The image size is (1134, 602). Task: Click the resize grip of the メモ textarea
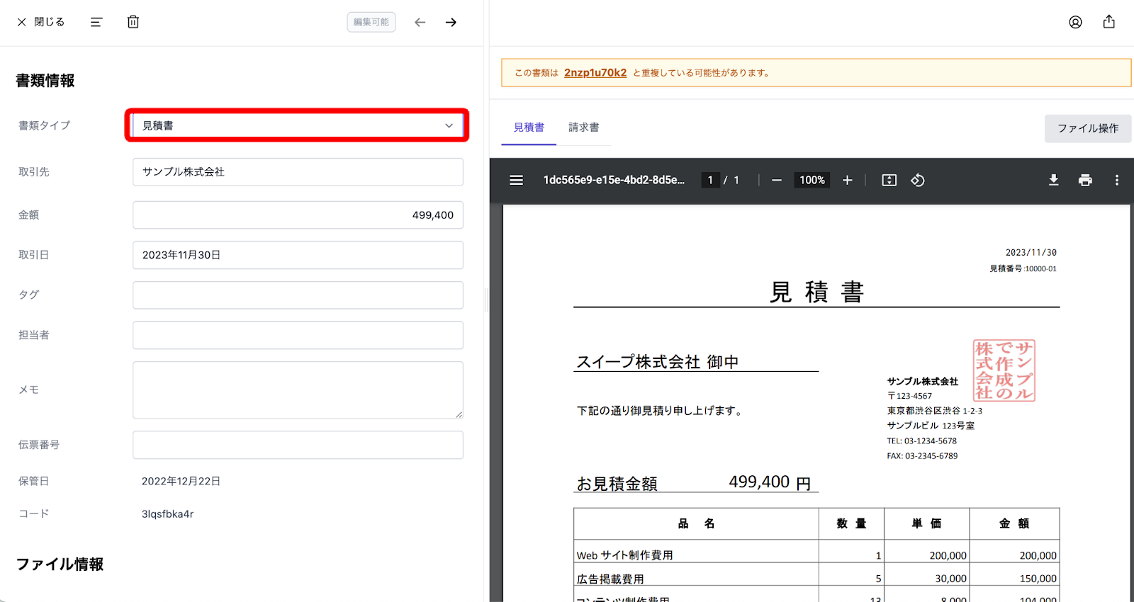tap(459, 414)
